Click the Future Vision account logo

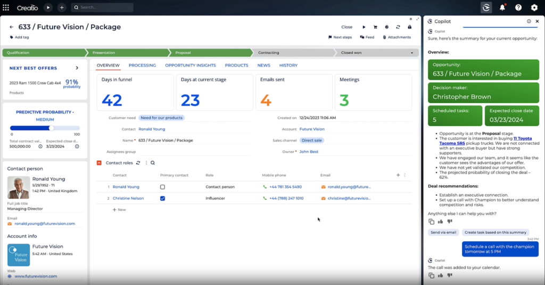click(x=19, y=255)
